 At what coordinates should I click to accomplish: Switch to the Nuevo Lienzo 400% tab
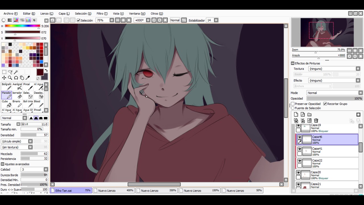tap(113, 190)
